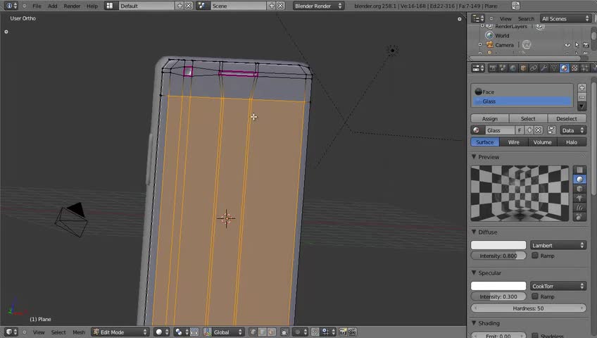Open the Modifiers wrench tab
This screenshot has width=597, height=338.
click(x=544, y=68)
